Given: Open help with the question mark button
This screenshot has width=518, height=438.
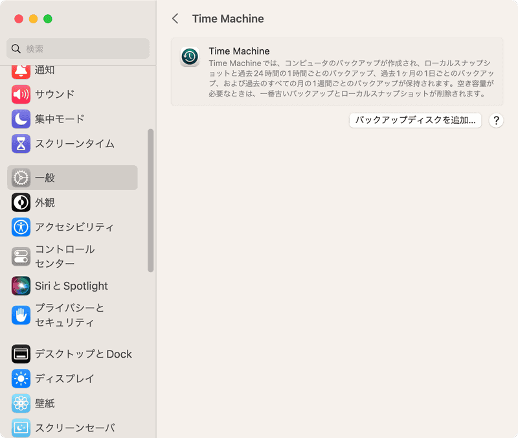Looking at the screenshot, I should [x=496, y=120].
